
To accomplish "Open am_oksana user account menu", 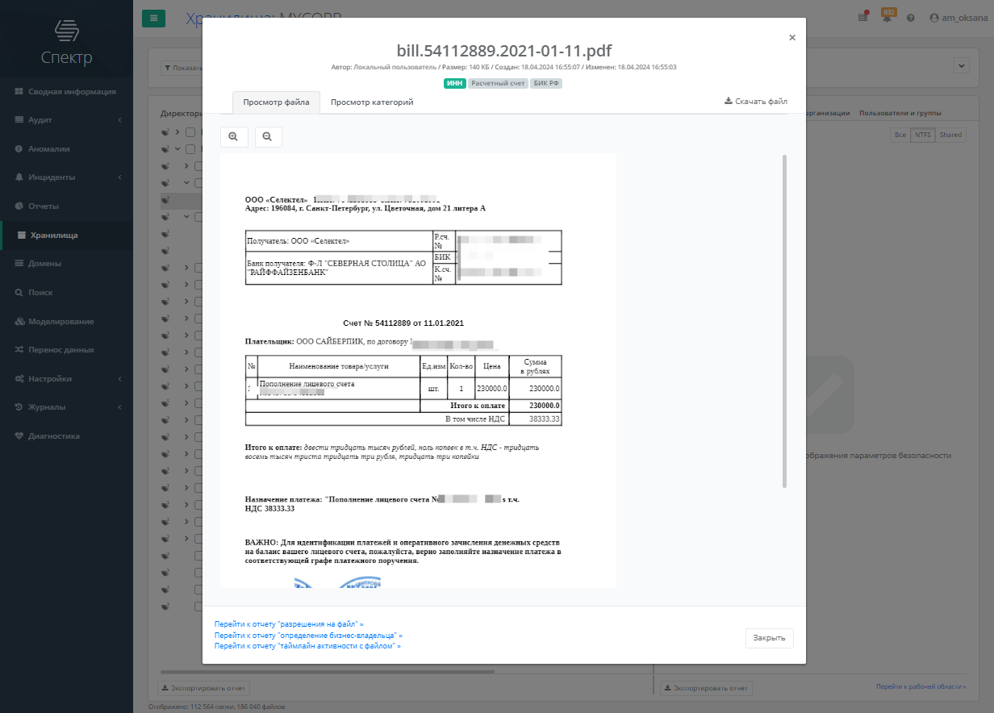I will pos(959,18).
